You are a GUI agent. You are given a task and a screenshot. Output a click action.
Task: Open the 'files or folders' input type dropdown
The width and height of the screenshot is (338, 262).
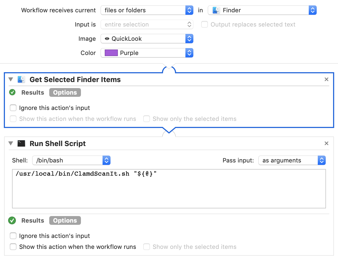click(147, 10)
